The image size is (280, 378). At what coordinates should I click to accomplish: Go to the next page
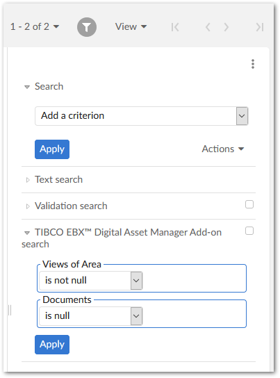[x=226, y=27]
